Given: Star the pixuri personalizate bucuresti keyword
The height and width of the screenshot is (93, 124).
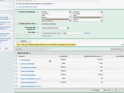Looking at the screenshot, I should 20,78.
